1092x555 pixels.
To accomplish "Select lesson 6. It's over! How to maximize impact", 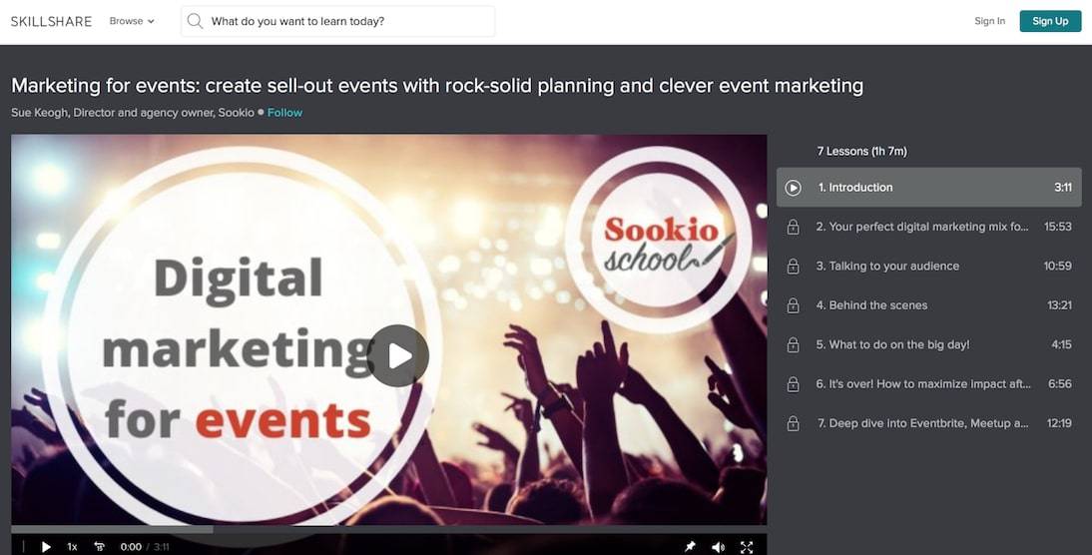I will pos(929,383).
